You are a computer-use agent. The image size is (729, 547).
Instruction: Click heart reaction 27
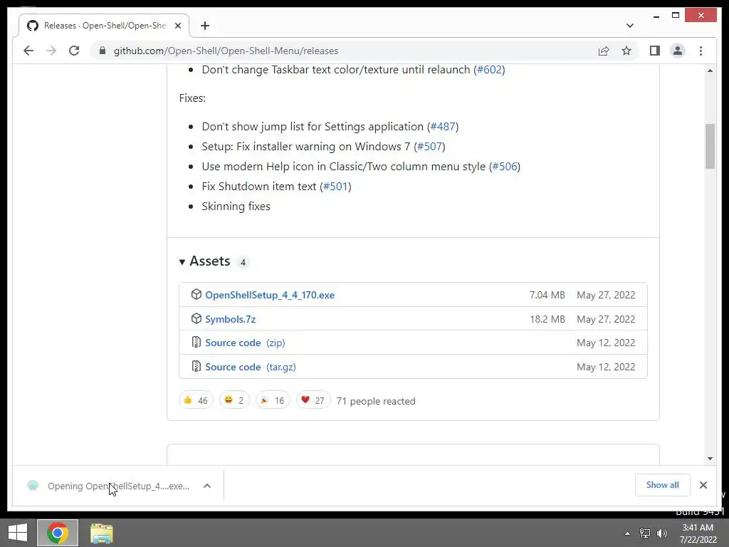[313, 400]
